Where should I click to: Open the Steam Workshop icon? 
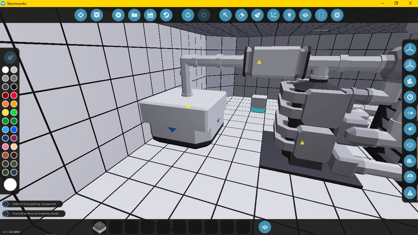point(166,15)
